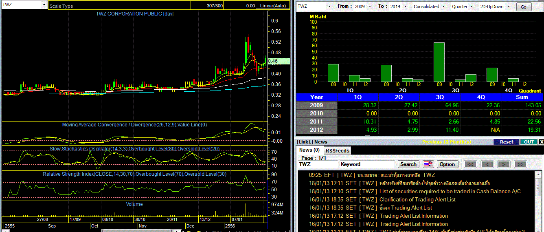
Task: Open the TWZ symbol dropdown in financials panel
Action: pos(329,7)
